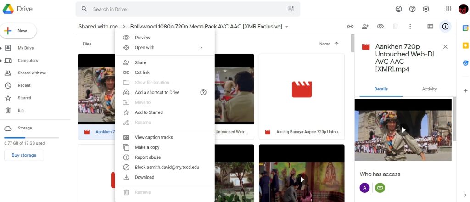
Task: Click the Search in Drive field
Action: pyautogui.click(x=188, y=9)
